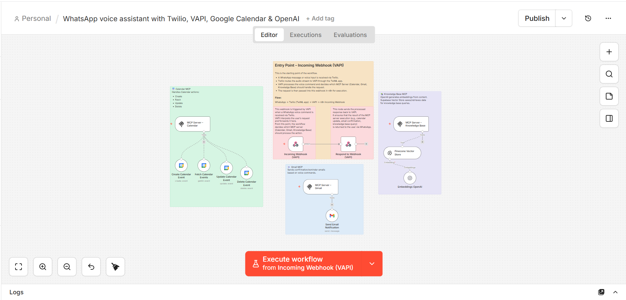
Task: Add a node with plus button
Action: coord(609,52)
